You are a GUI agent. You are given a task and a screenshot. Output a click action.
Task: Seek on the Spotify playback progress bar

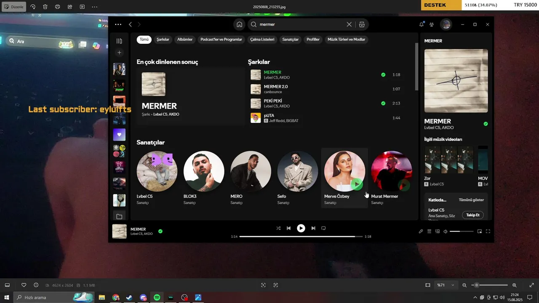tap(301, 237)
